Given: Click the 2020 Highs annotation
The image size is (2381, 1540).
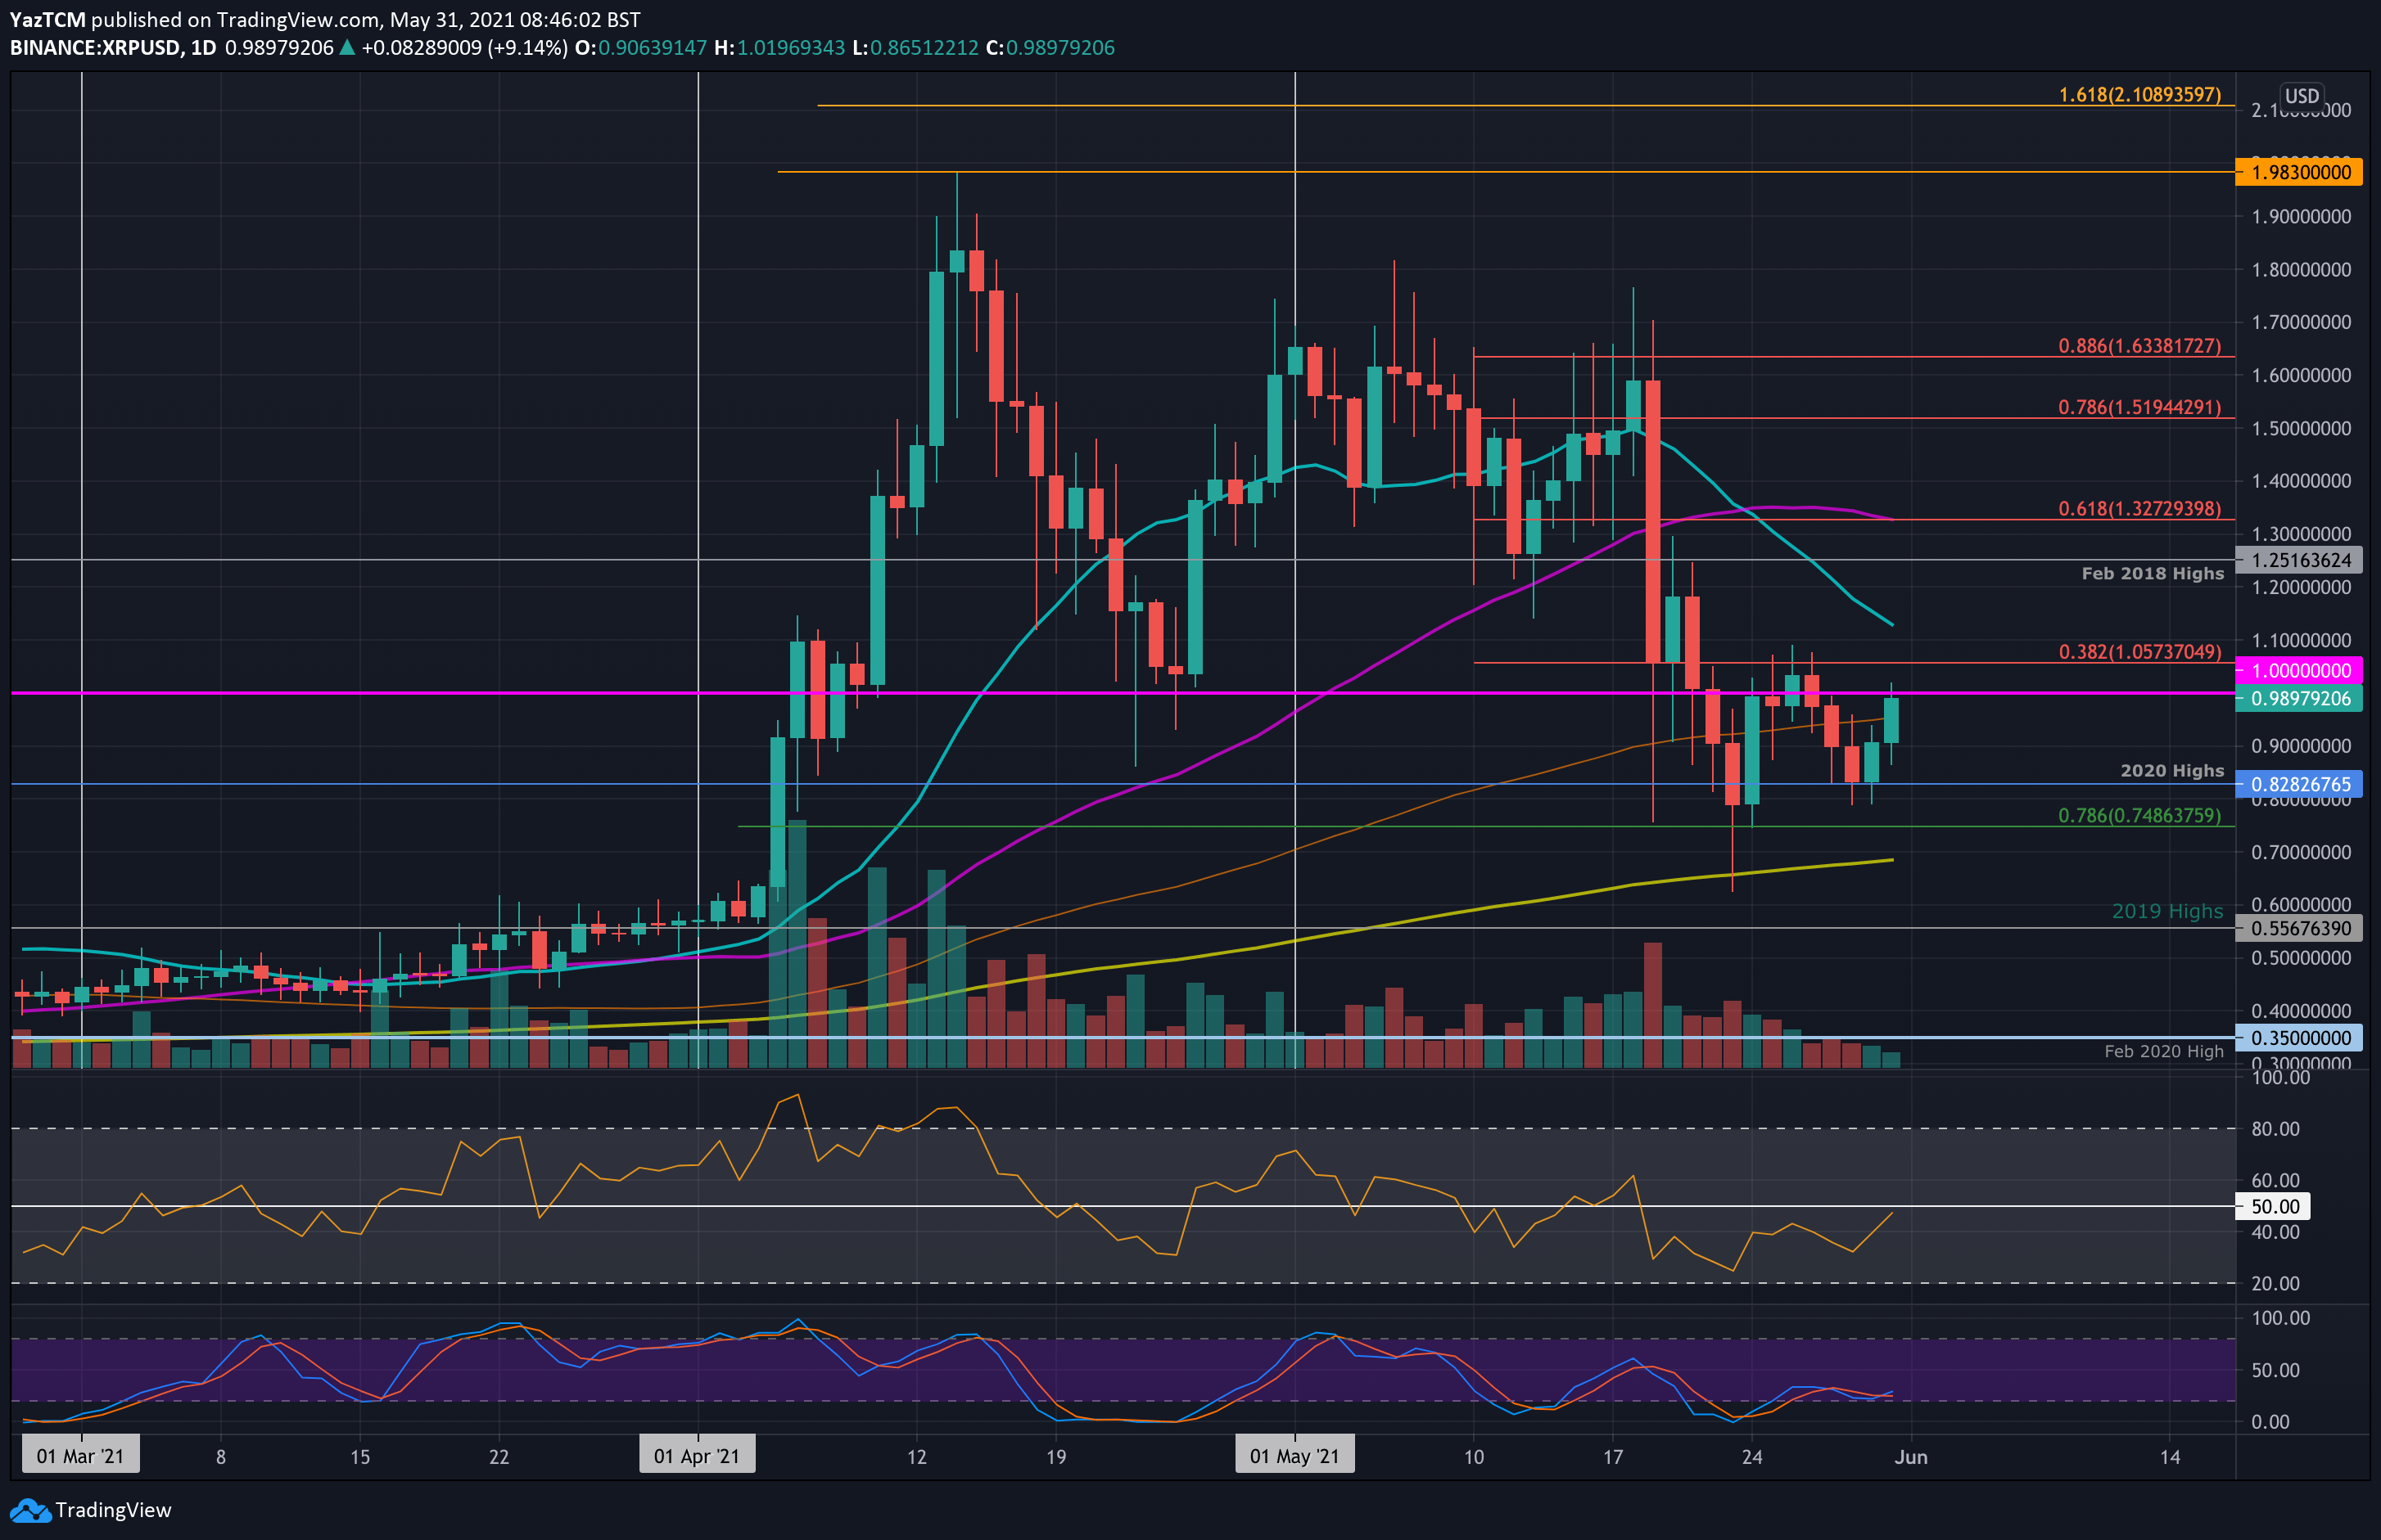Looking at the screenshot, I should point(2172,770).
